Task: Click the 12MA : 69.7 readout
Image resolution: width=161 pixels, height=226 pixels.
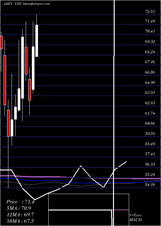Action: click(x=20, y=215)
